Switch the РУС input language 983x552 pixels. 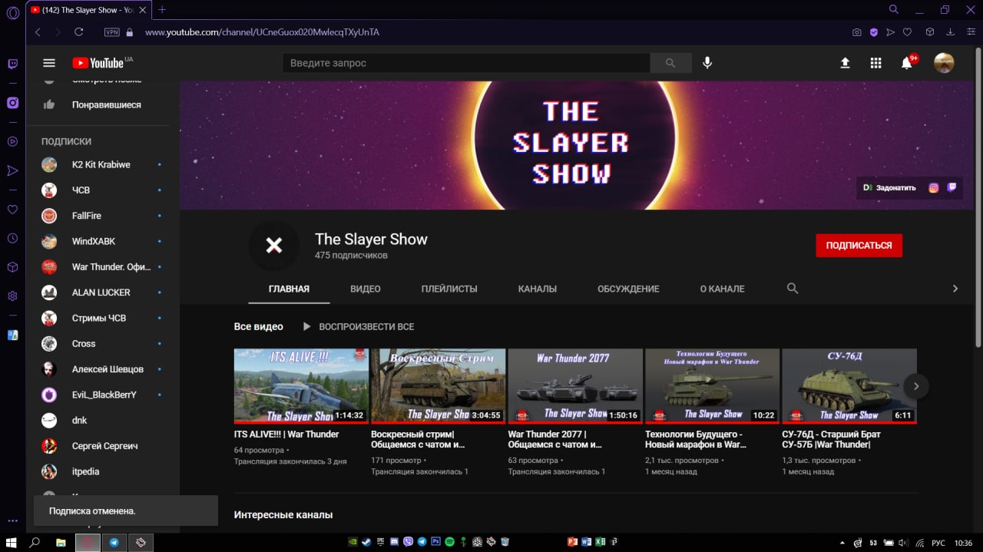938,543
